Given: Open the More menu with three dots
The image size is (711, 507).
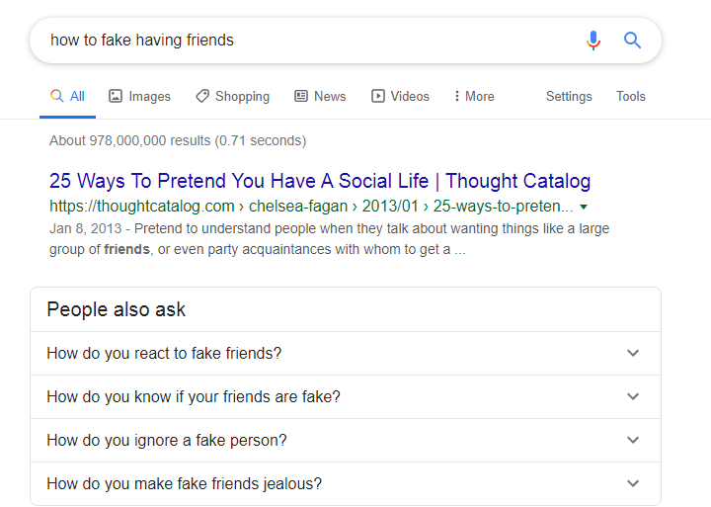Looking at the screenshot, I should (473, 96).
